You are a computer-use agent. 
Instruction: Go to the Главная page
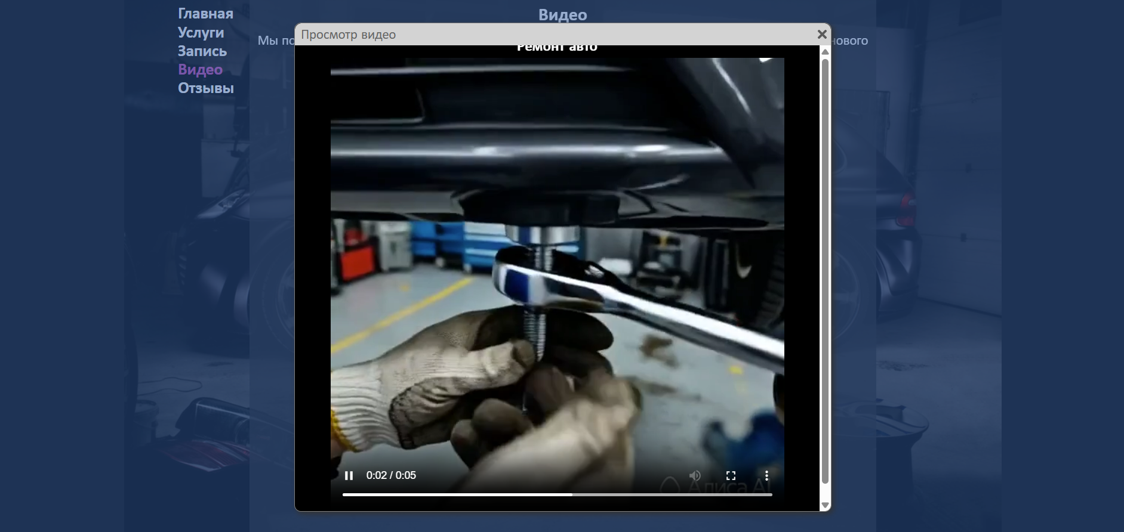tap(205, 14)
